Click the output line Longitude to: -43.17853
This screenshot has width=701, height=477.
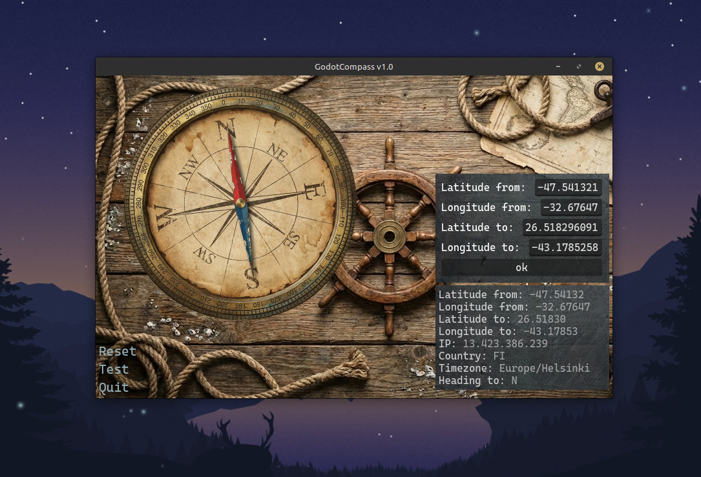508,331
